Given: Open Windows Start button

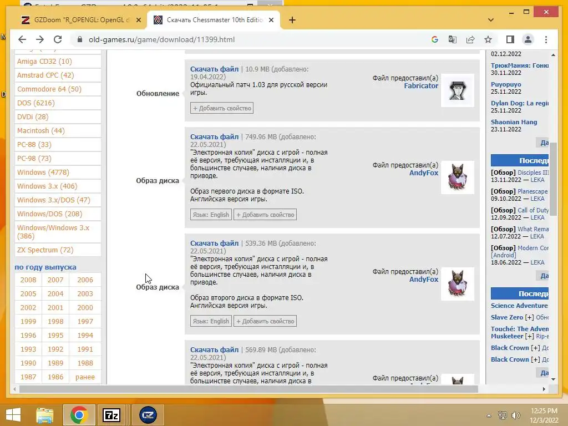Looking at the screenshot, I should [x=13, y=415].
